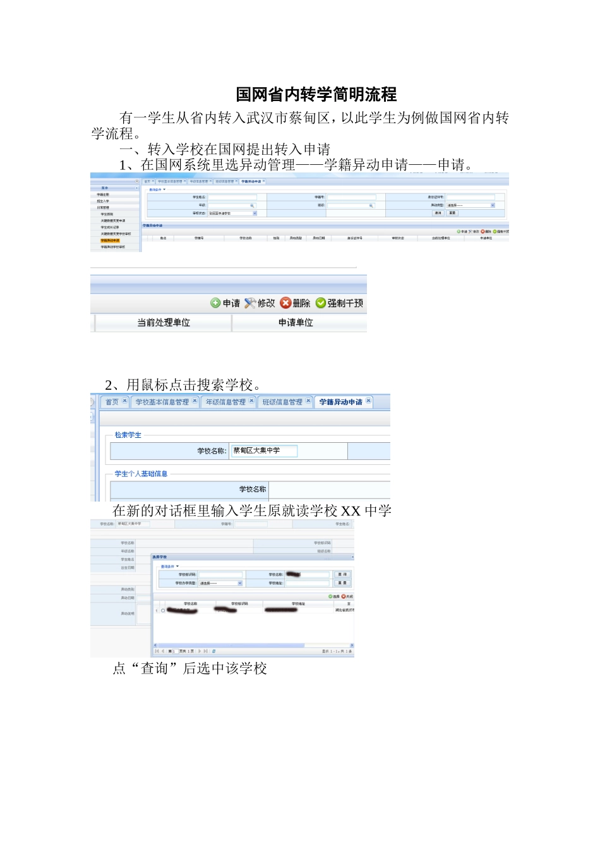Click the page number box in dialog pager
Screen dimensions: 600x849
(176, 651)
